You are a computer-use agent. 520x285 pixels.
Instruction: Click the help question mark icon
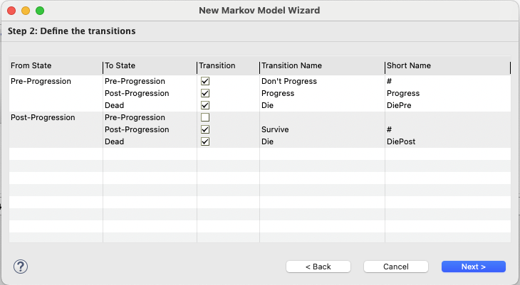coord(20,267)
